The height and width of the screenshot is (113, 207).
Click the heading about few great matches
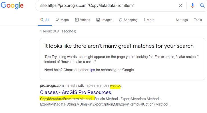point(119,46)
